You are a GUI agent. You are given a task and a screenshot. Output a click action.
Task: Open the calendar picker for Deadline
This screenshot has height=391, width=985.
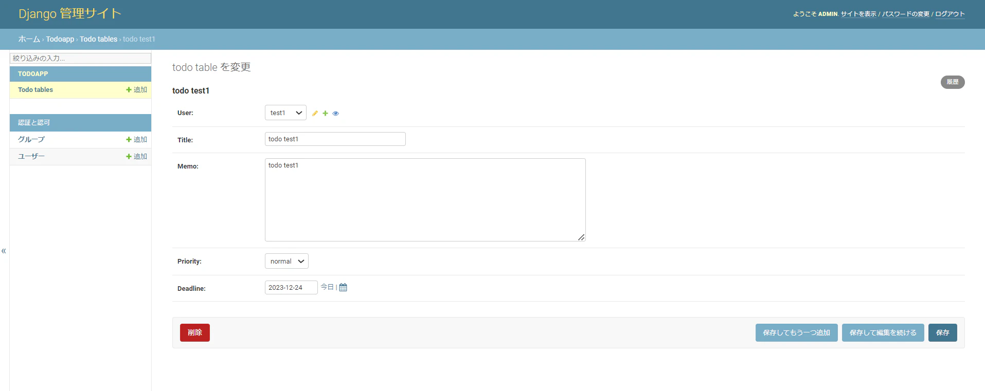click(x=343, y=287)
